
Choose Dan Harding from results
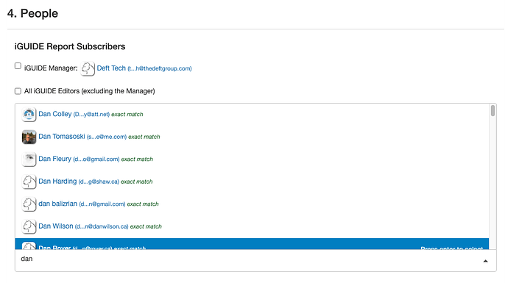click(x=252, y=182)
